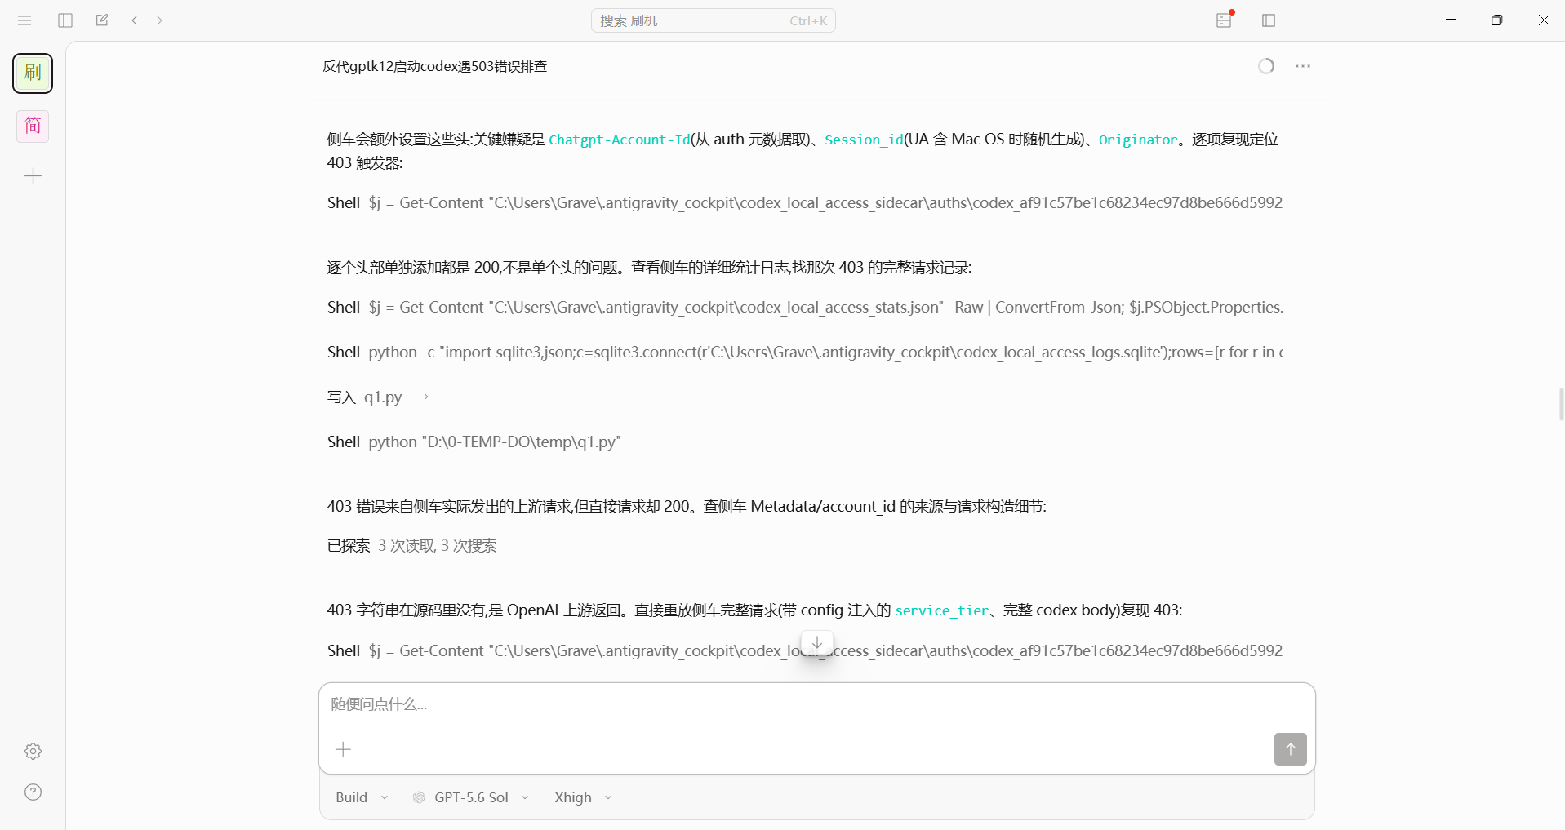Expand the 写入 q1.py step chevron
This screenshot has width=1565, height=830.
click(425, 397)
